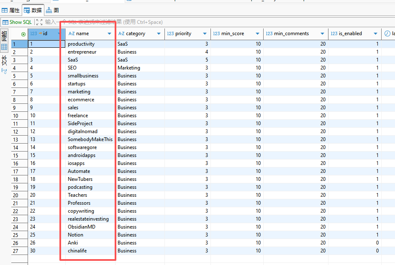The width and height of the screenshot is (395, 265).
Task: Click the A-Z type icon of name column
Action: 72,34
